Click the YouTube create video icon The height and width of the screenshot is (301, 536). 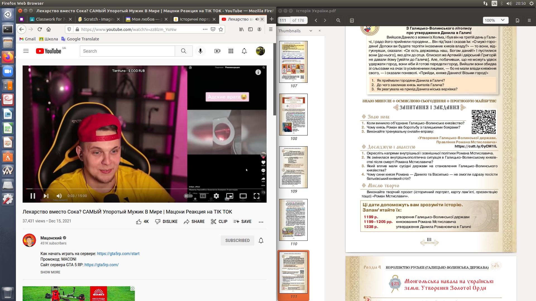tap(217, 51)
